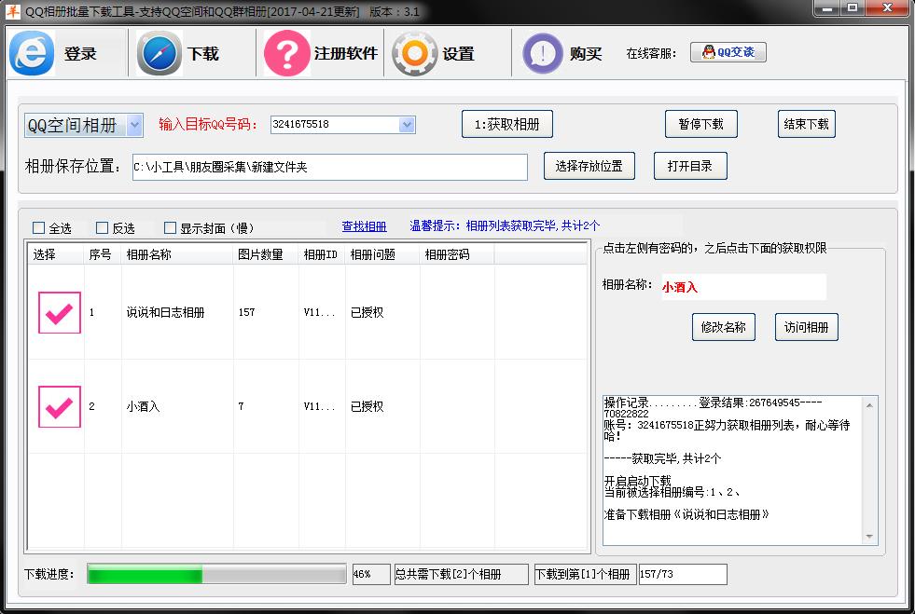The height and width of the screenshot is (614, 915).
Task: Enable the 显示封面（慢） checkbox
Action: click(170, 227)
